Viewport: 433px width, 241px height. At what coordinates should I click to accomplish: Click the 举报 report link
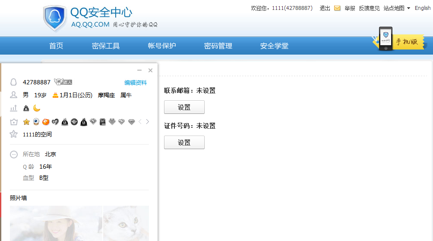[350, 8]
